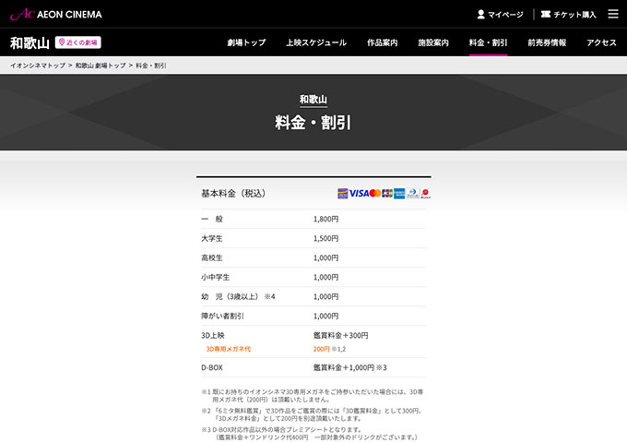Click the チケット購入 ticket icon
The height and width of the screenshot is (443, 627).
click(x=546, y=15)
